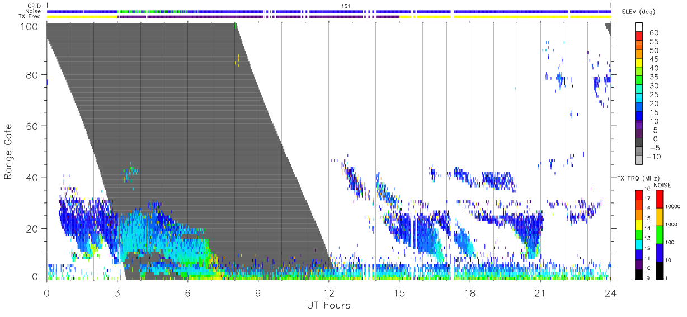This screenshot has height=317, width=687.
Task: Pick the lightest gray bottom ELEV colorbar segment
Action: tap(640, 161)
